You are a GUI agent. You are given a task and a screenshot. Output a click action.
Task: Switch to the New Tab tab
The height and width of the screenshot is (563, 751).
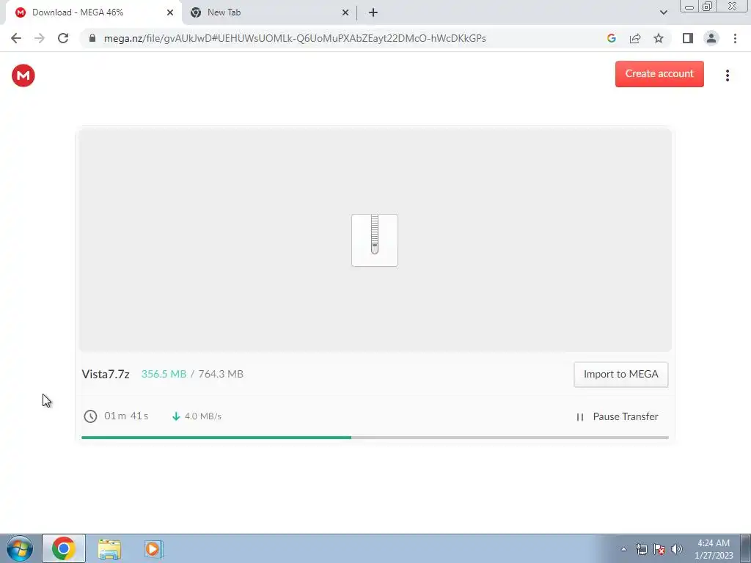tap(268, 12)
